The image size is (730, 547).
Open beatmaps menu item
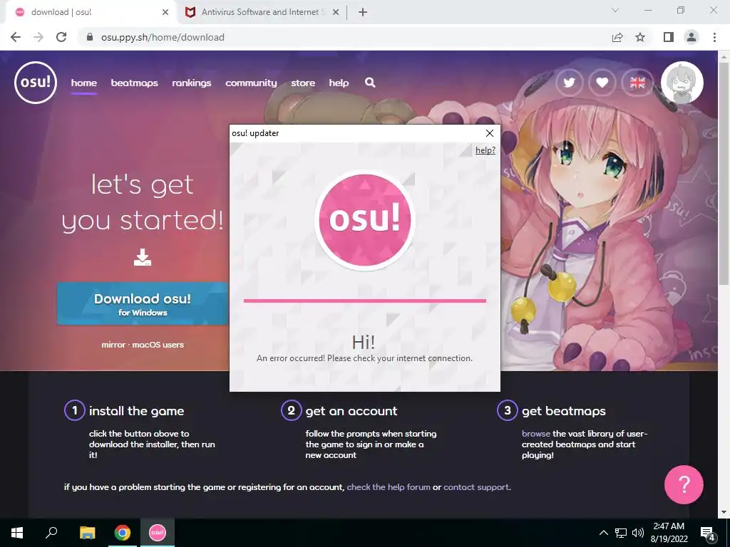[134, 83]
